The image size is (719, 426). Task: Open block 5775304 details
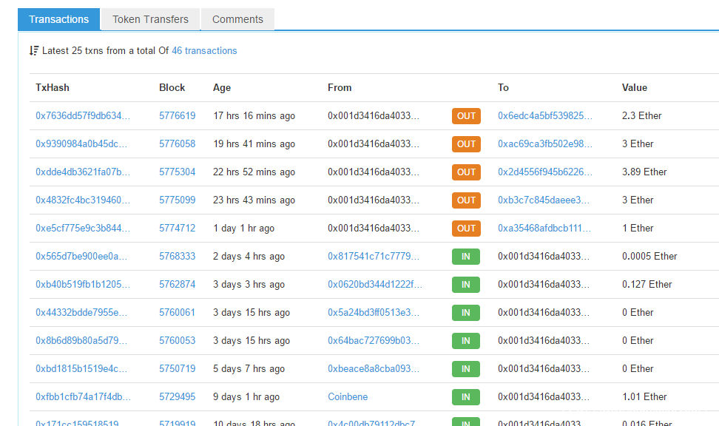point(177,172)
